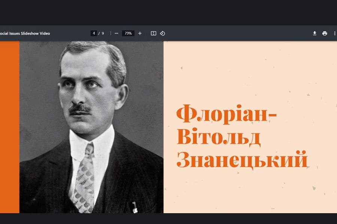Download the PDF document
Viewport: 337px width, 224px height.
pyautogui.click(x=315, y=33)
